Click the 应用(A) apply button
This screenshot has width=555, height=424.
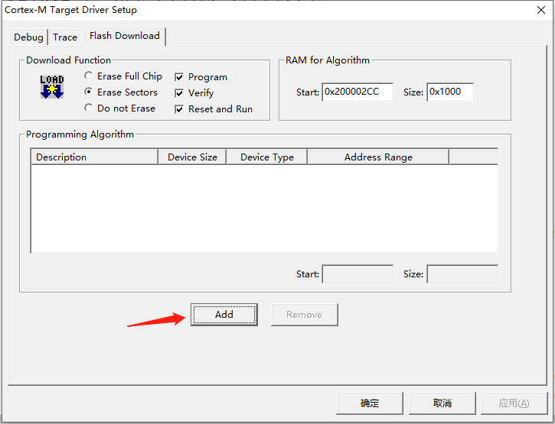(514, 403)
